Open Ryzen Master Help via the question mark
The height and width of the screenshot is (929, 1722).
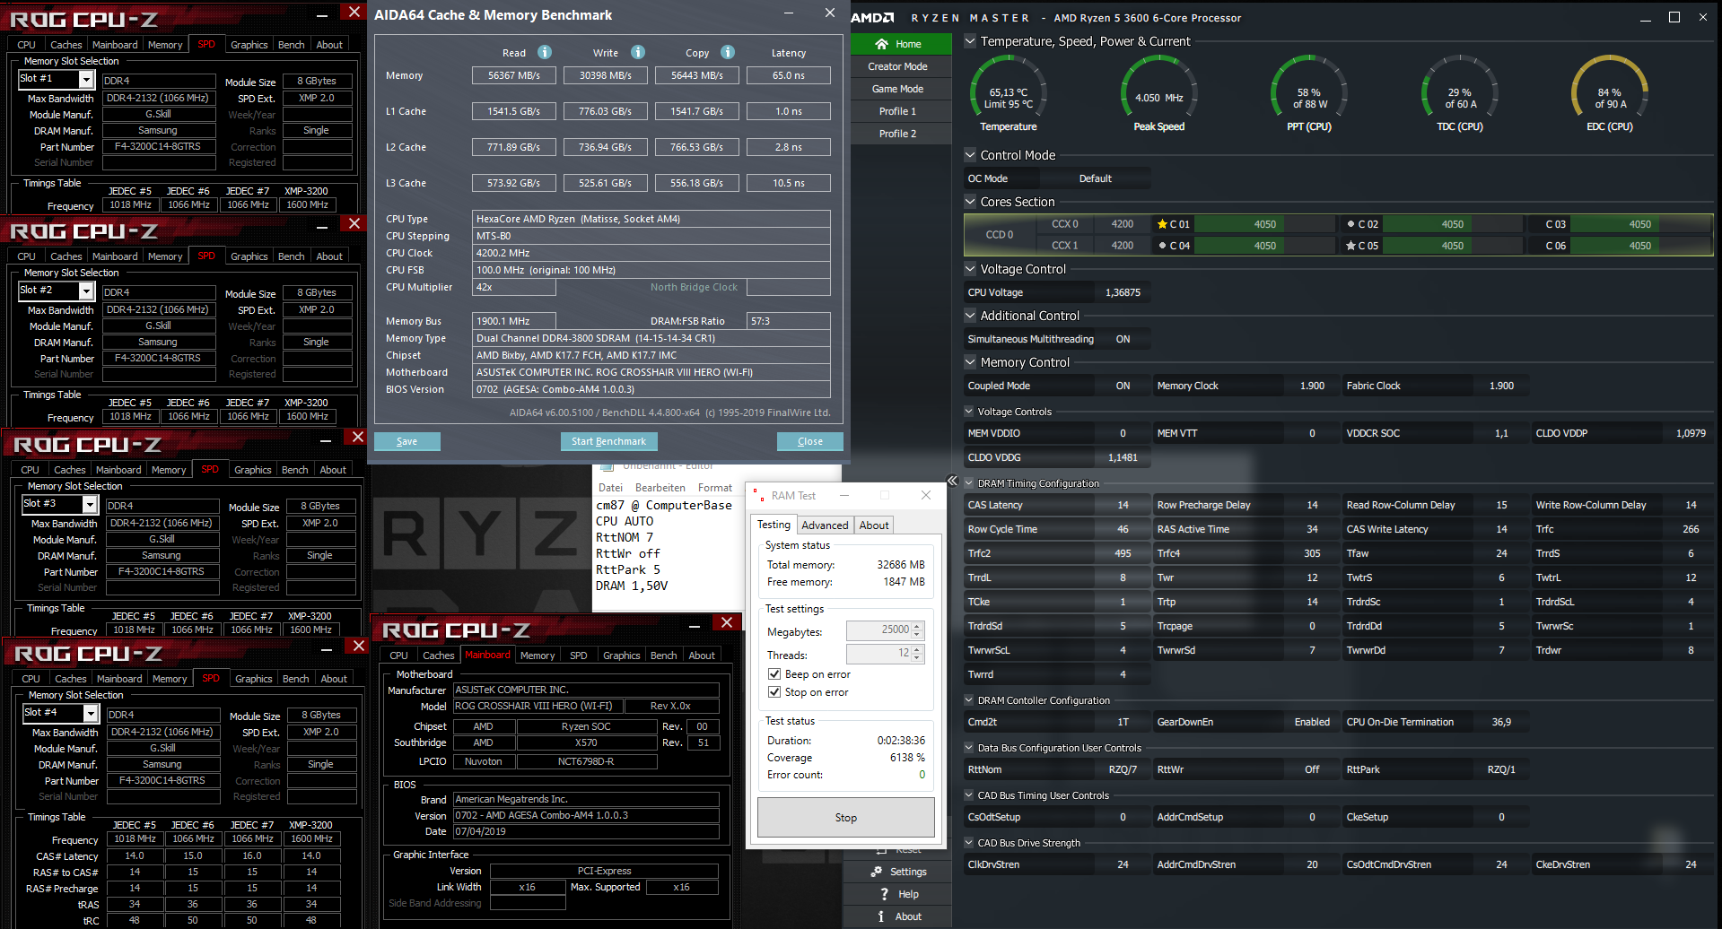coord(884,894)
